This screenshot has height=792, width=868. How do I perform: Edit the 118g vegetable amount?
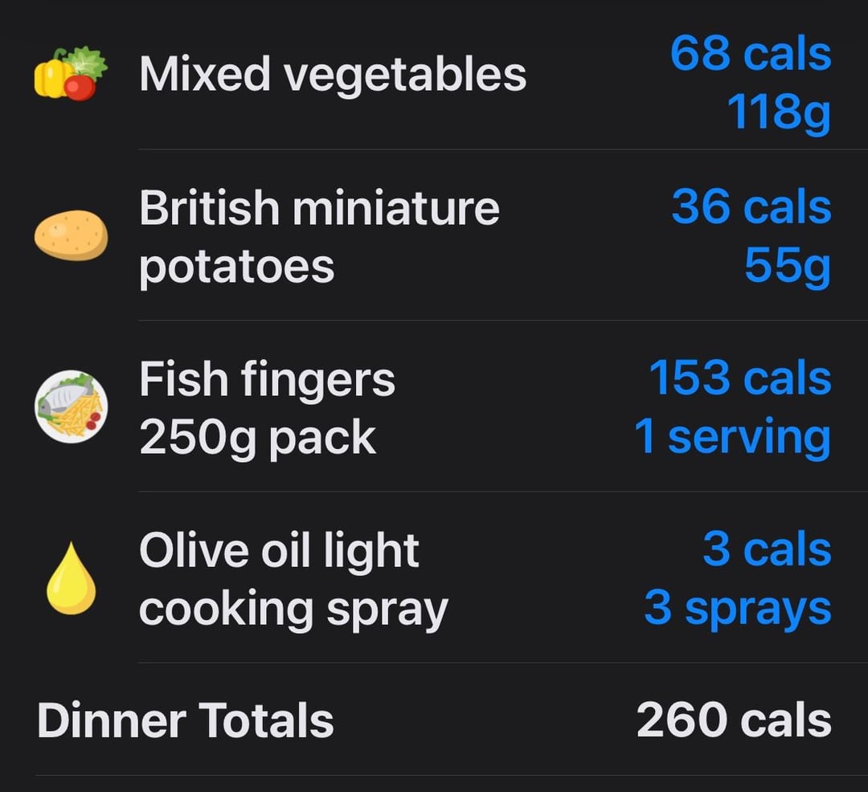pos(779,112)
